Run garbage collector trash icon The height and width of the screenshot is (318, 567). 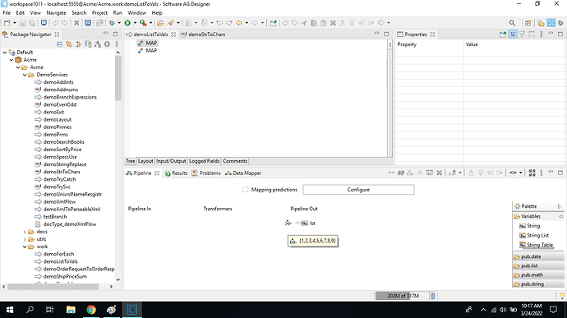pos(433,296)
